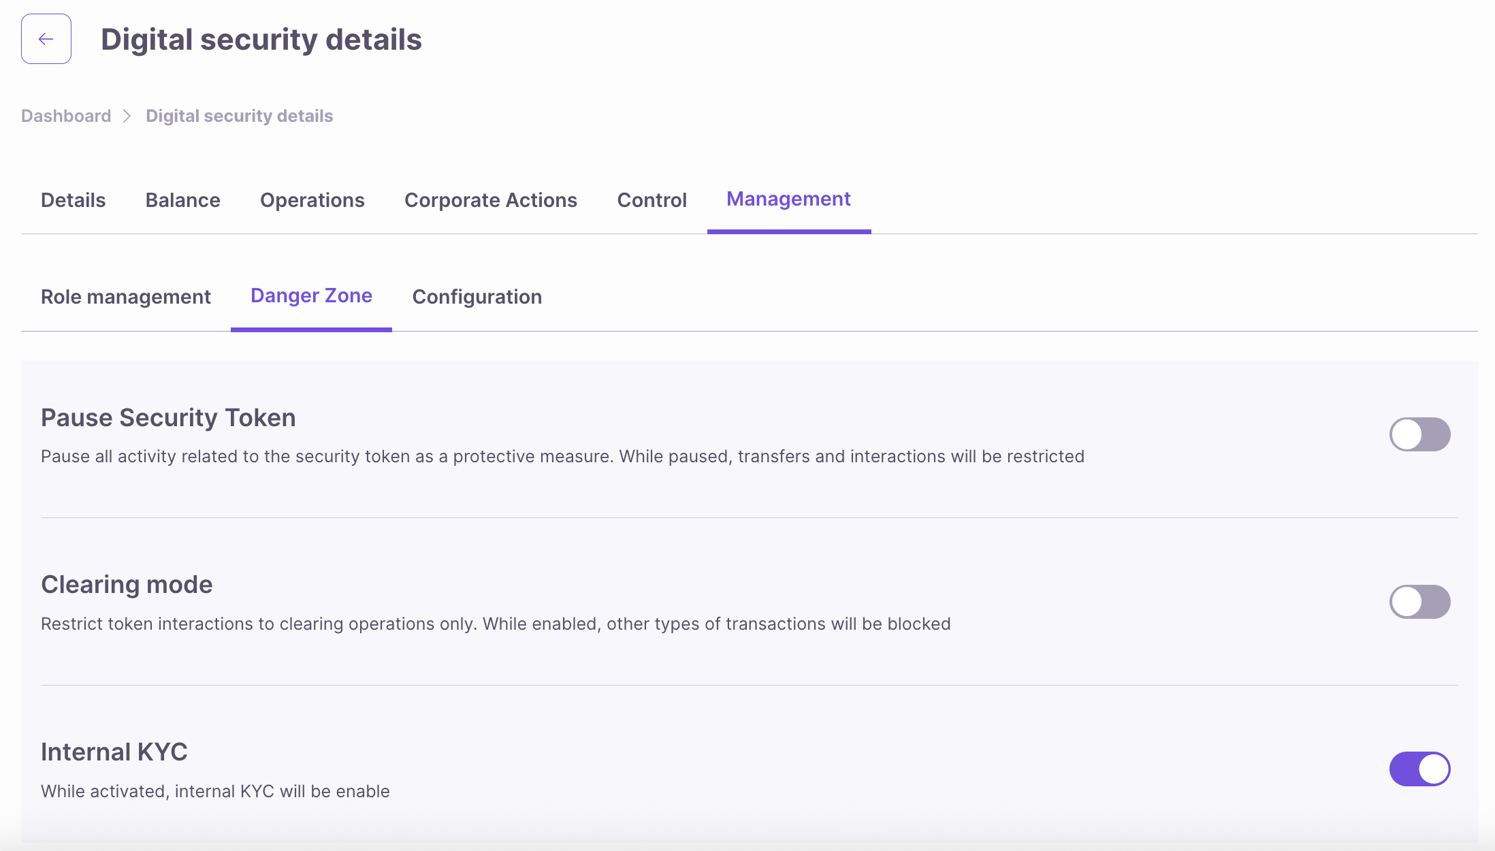Open the Operations tab
The height and width of the screenshot is (851, 1495).
(312, 200)
